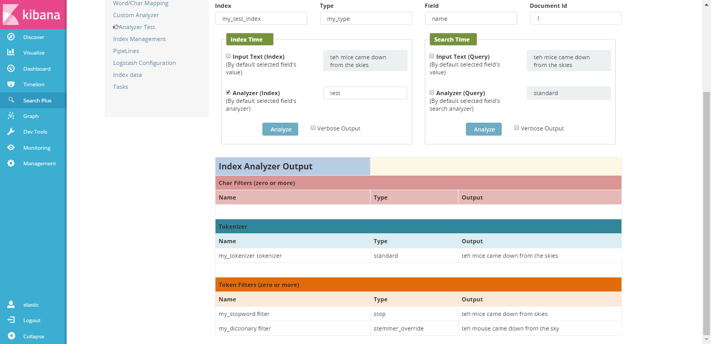Viewport: 711px width, 344px height.
Task: Click the Kibana logo icon
Action: (11, 14)
